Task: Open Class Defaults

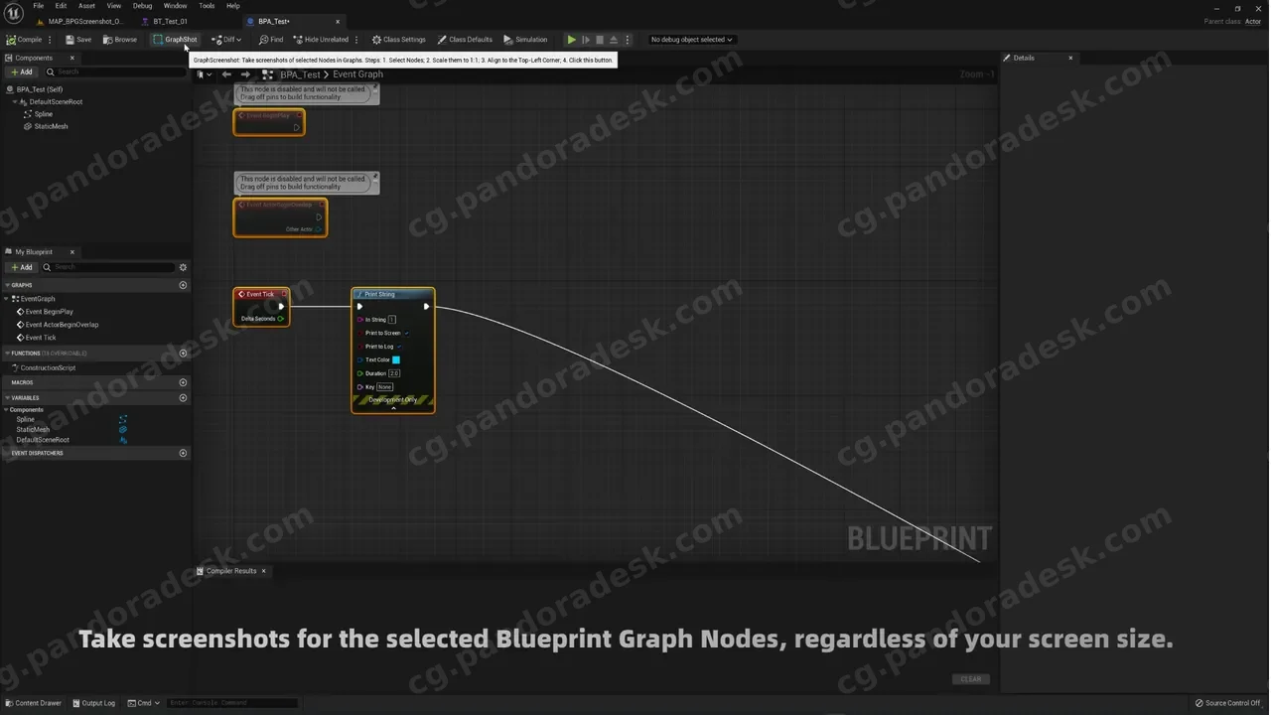Action: 465,40
